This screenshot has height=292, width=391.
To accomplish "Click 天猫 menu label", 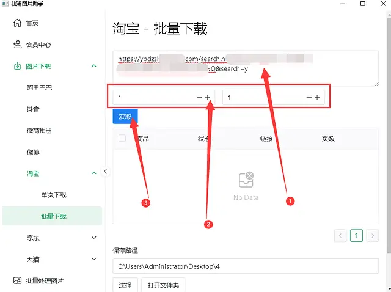I will [x=33, y=259].
